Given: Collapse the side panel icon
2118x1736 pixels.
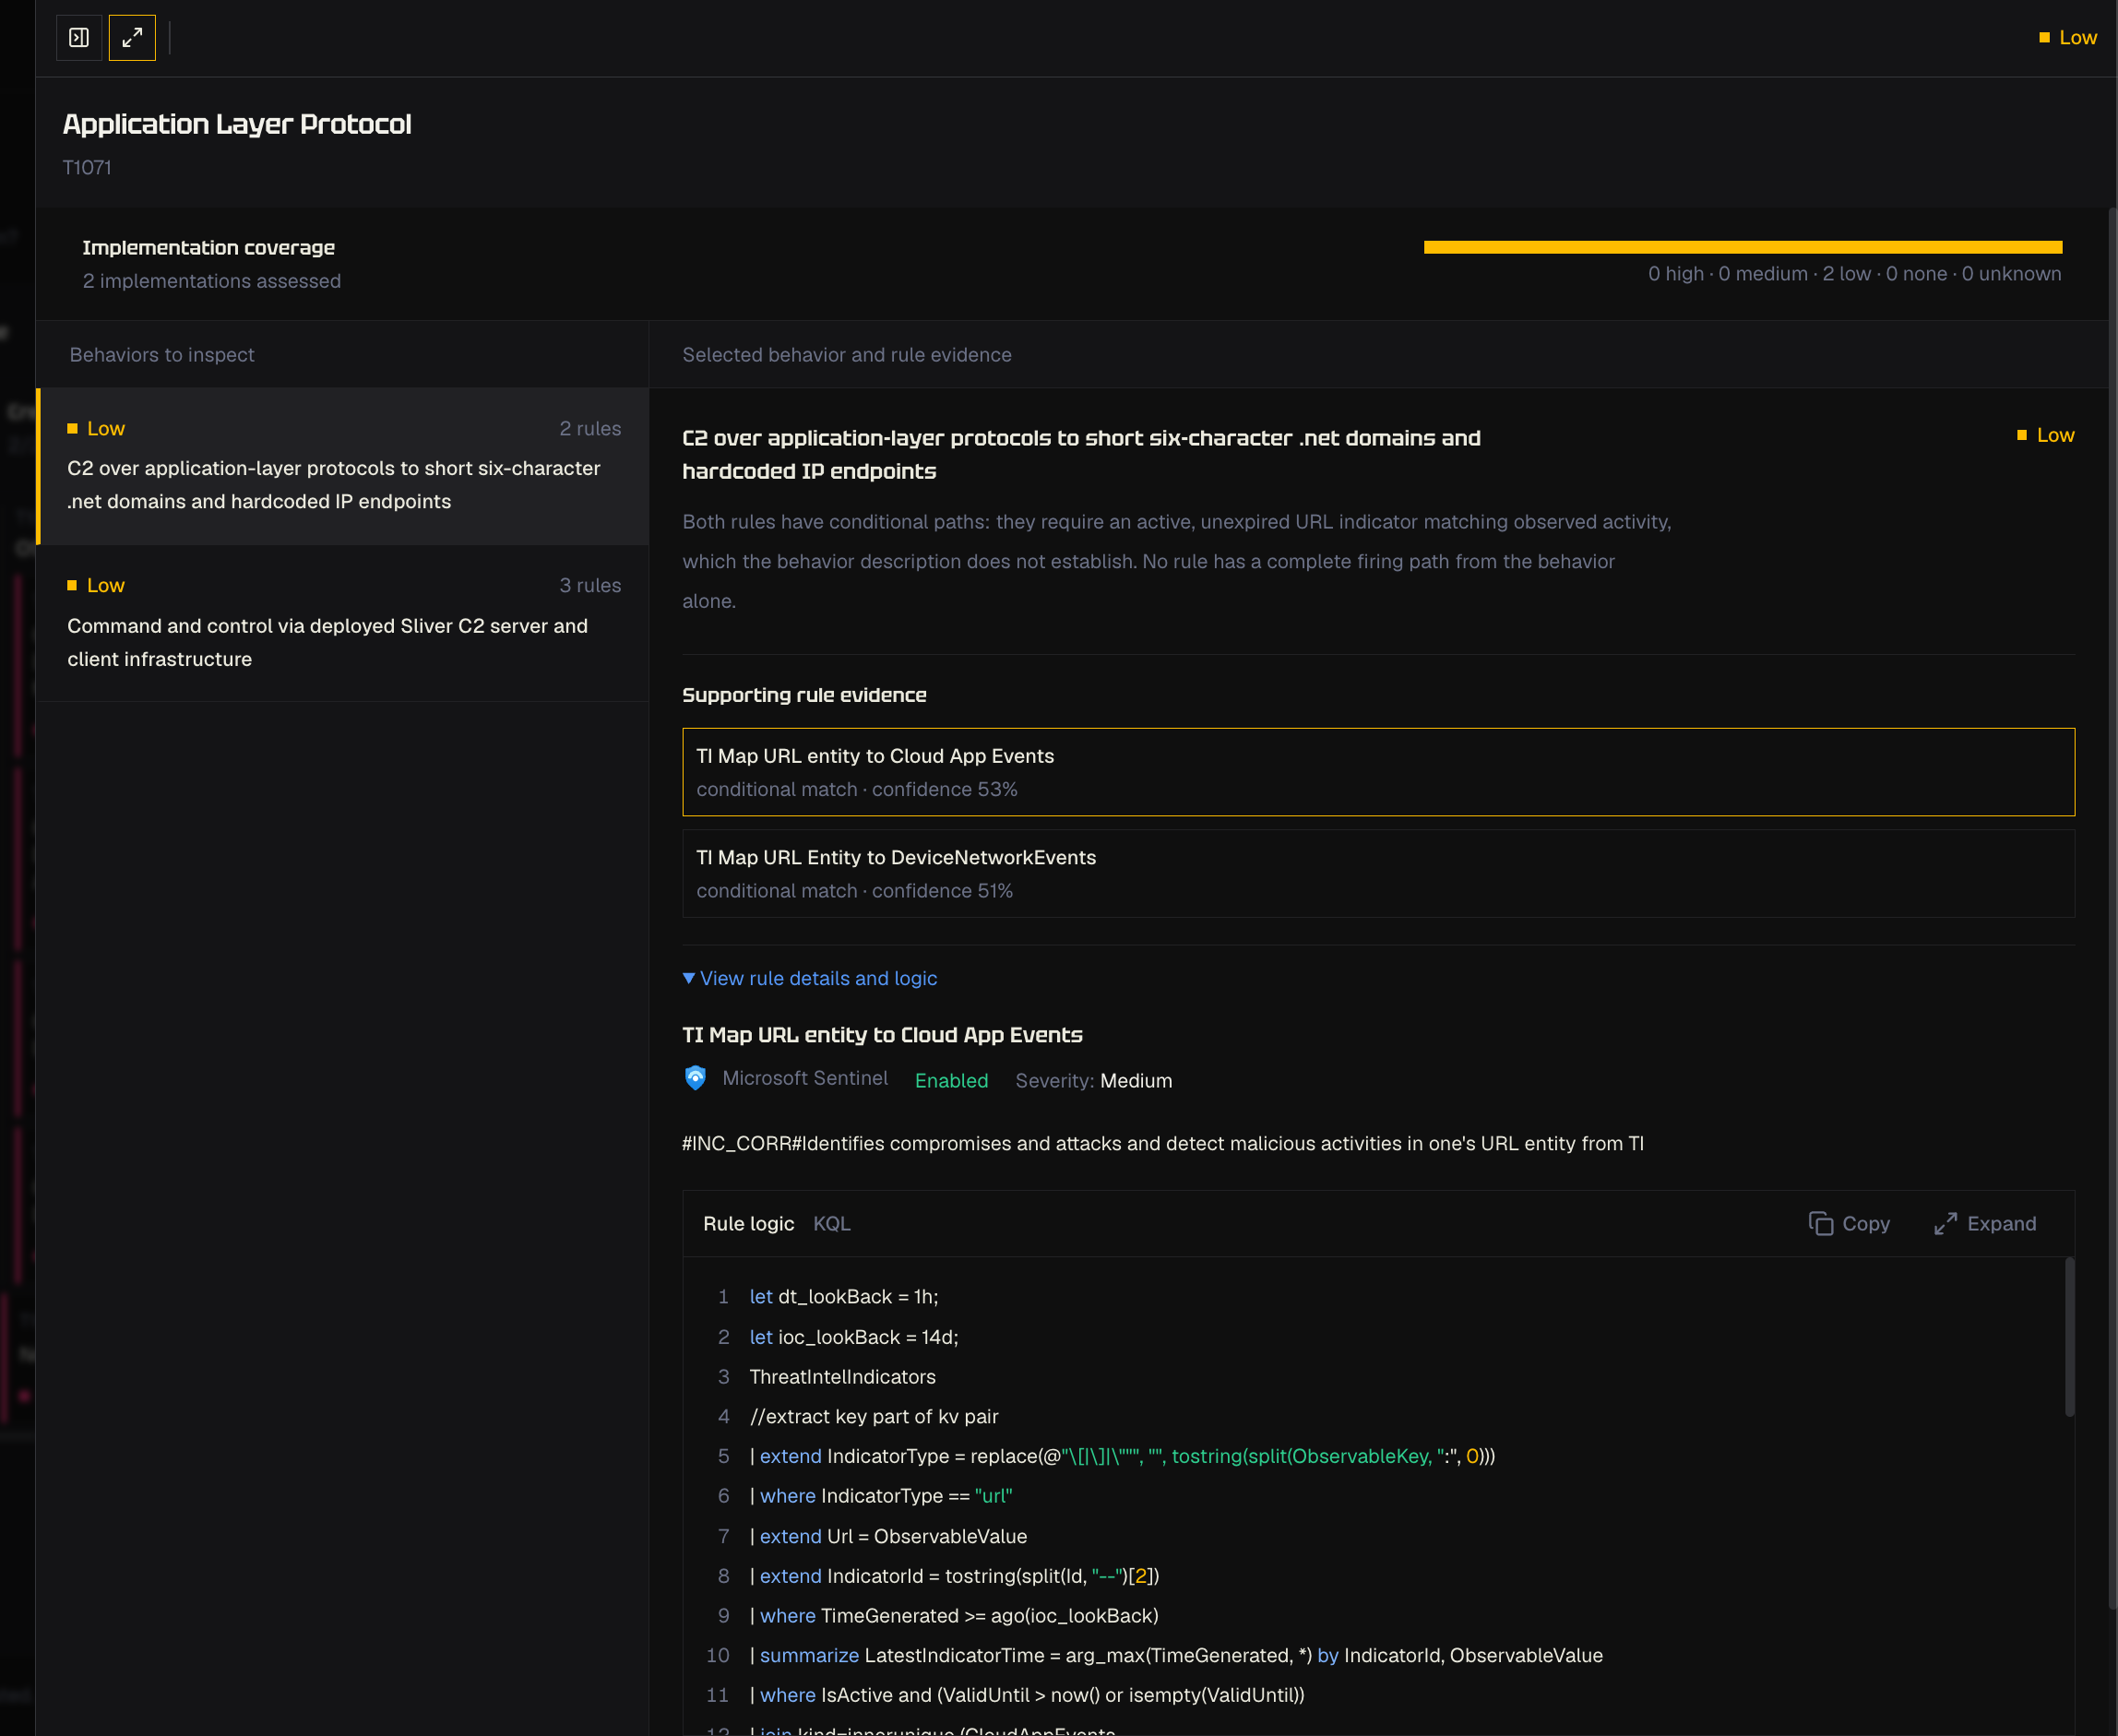Looking at the screenshot, I should pos(79,38).
